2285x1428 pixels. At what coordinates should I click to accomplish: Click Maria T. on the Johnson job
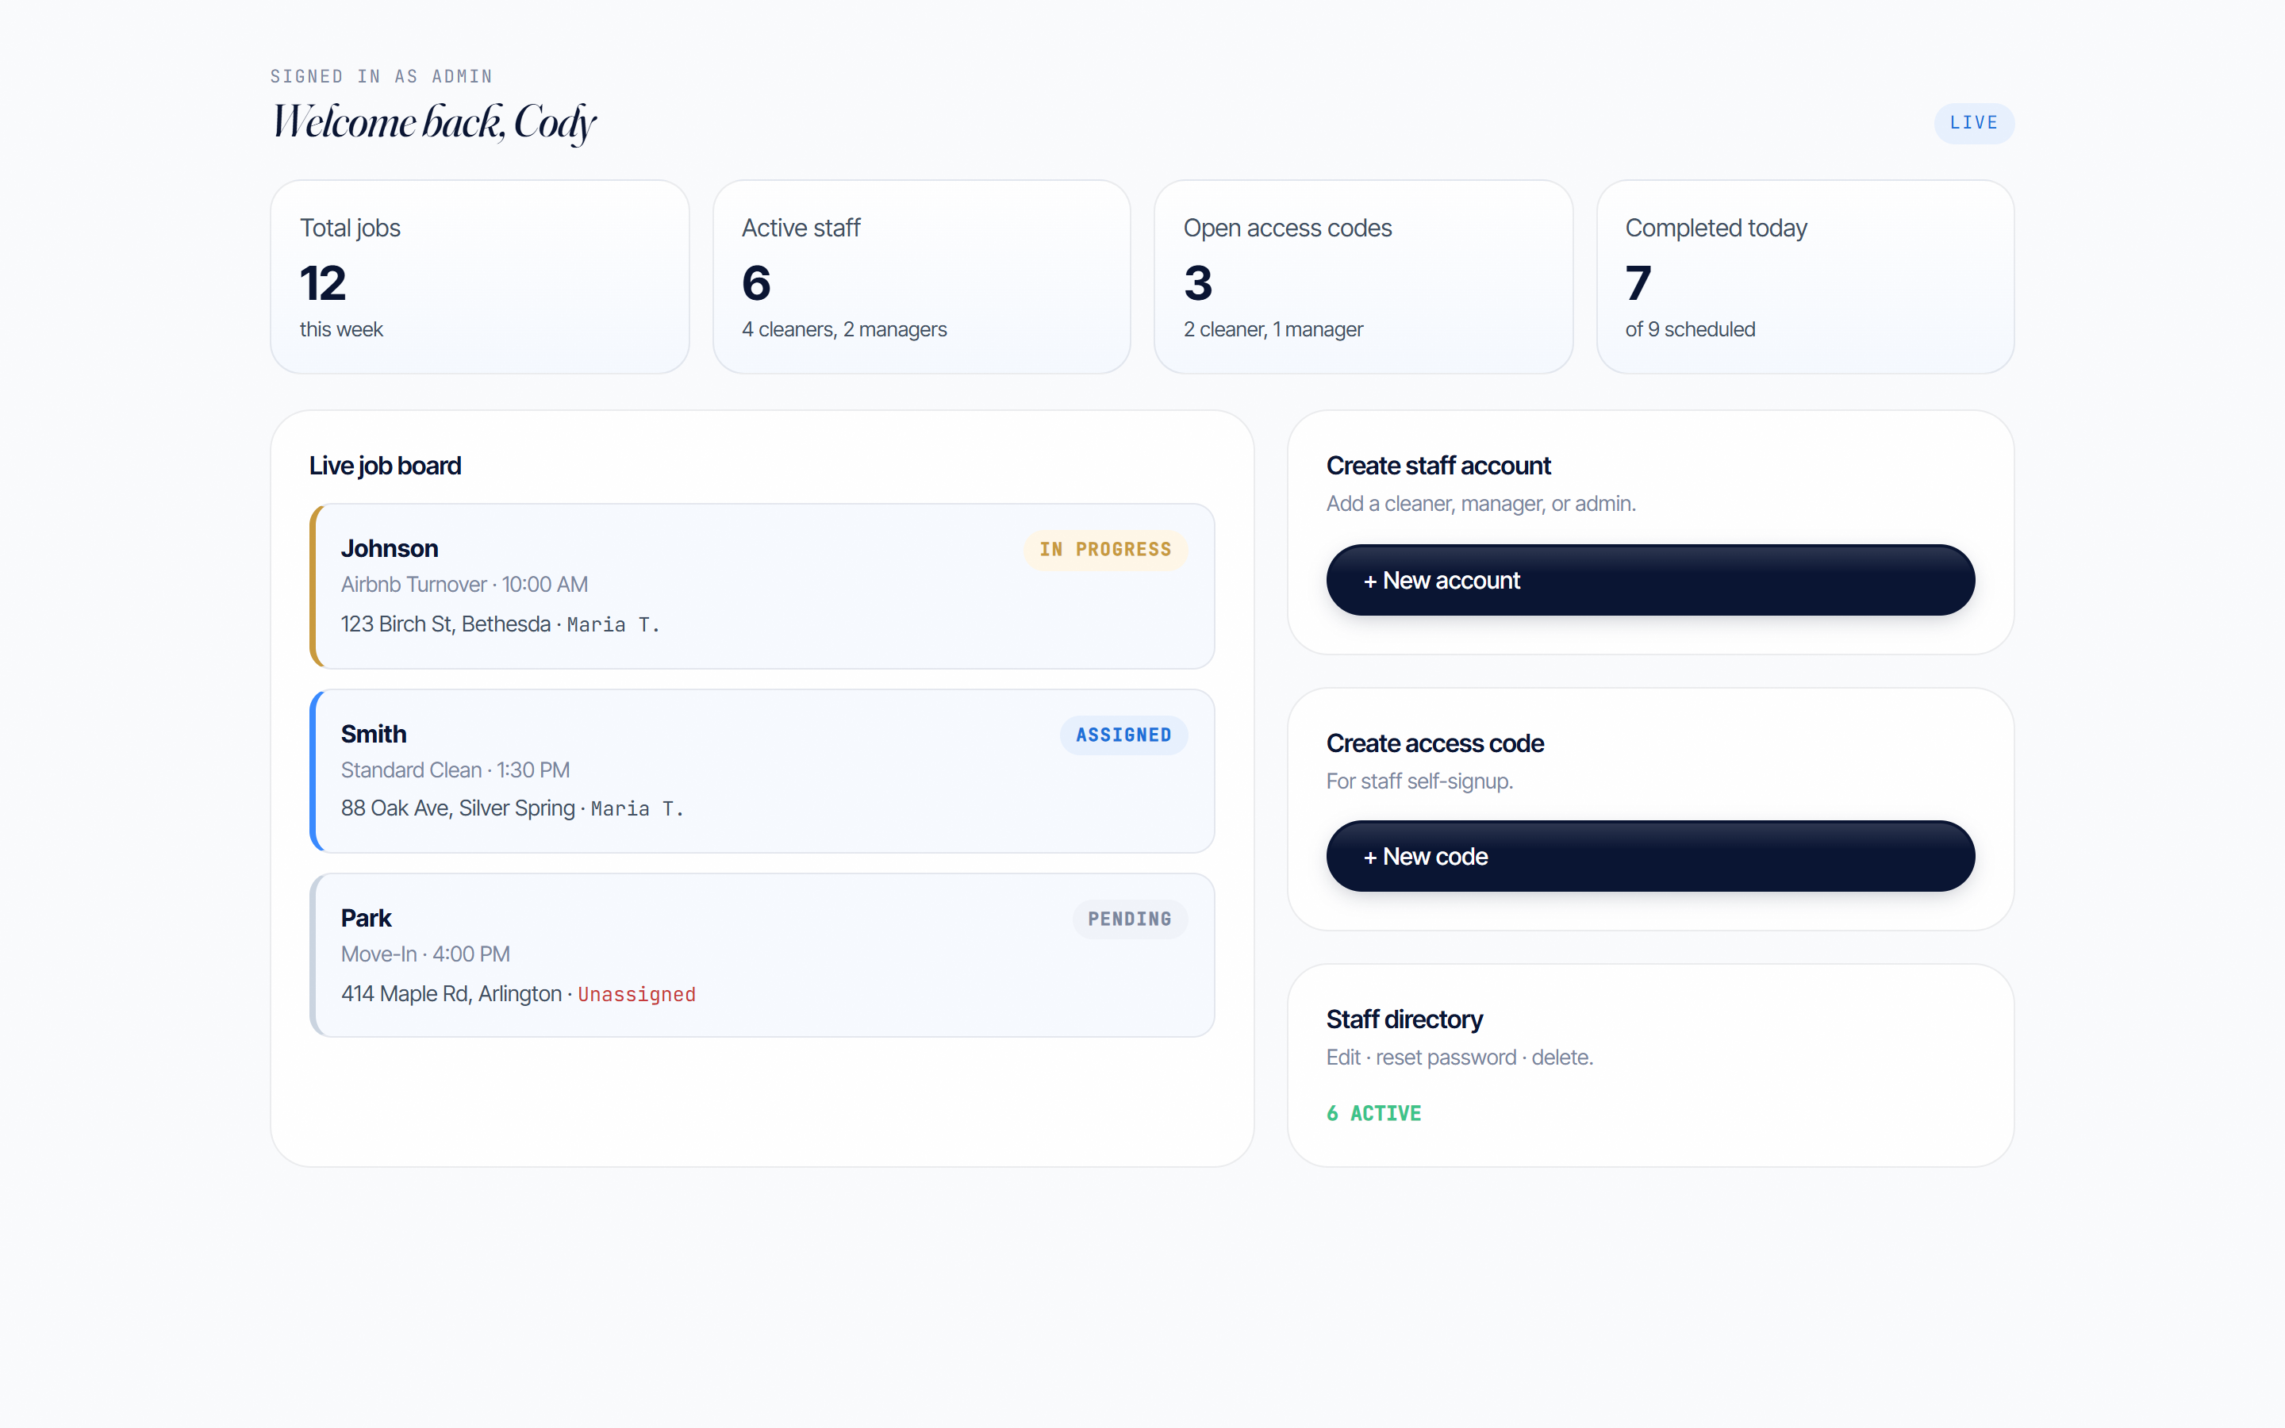(x=613, y=625)
